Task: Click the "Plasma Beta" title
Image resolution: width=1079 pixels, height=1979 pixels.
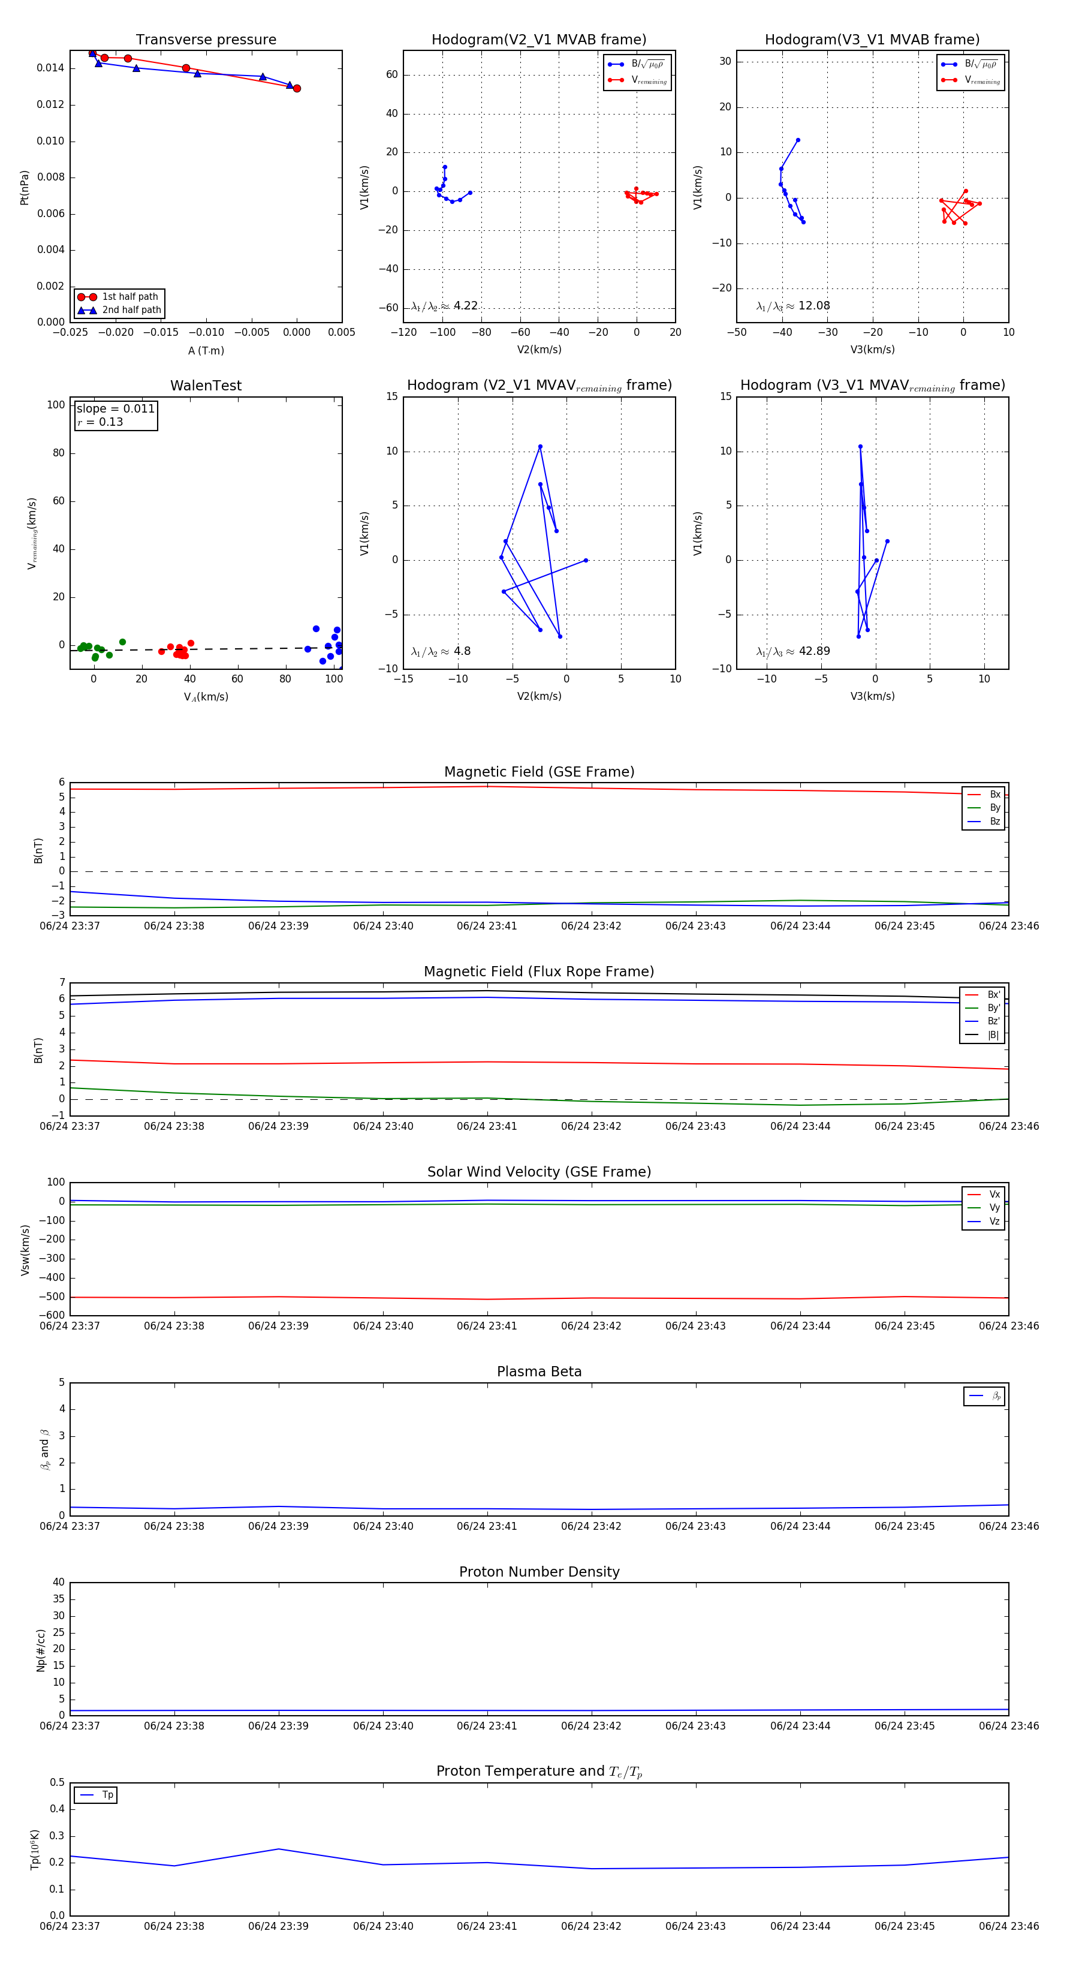Action: (x=539, y=1372)
